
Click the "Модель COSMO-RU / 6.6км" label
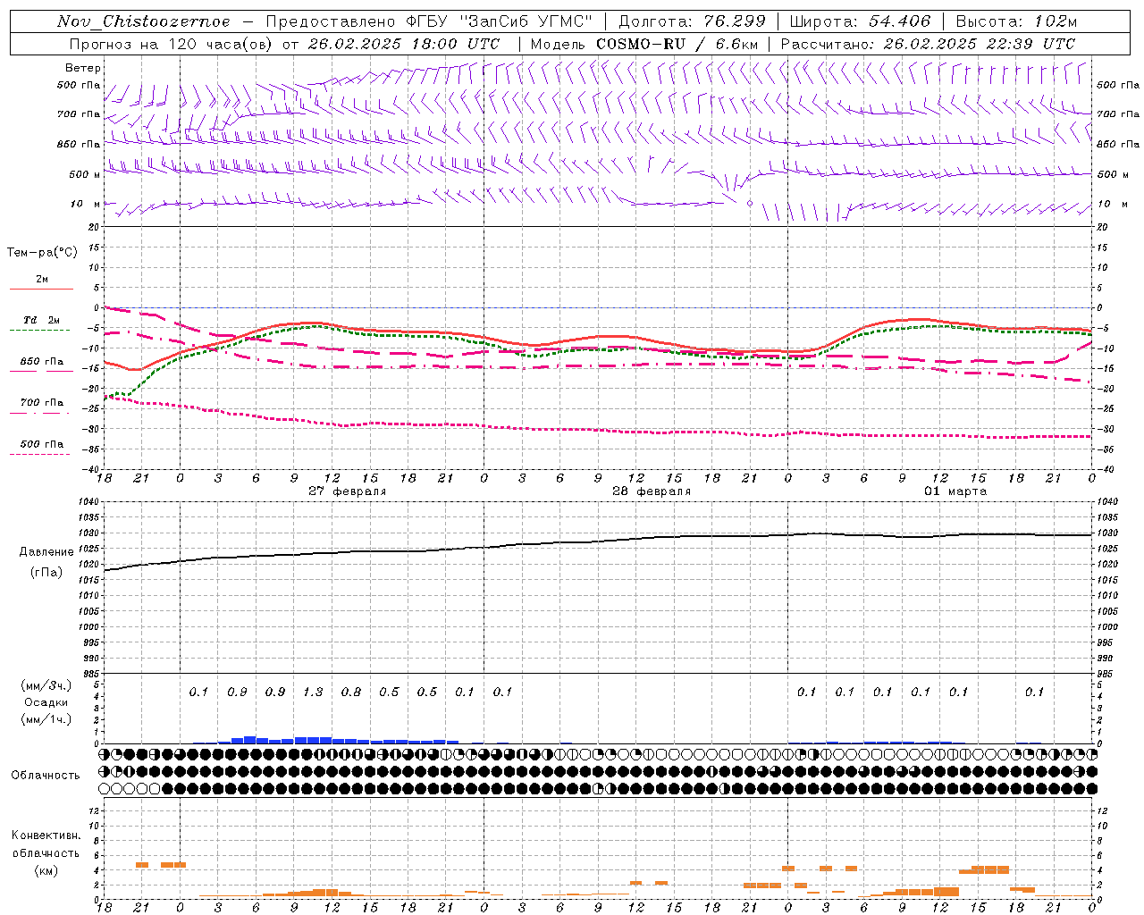(x=644, y=44)
